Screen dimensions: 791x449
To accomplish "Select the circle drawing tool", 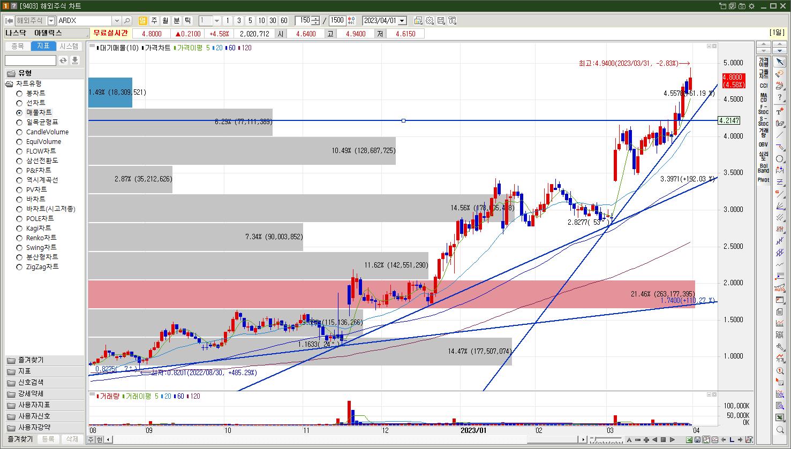I will click(x=780, y=159).
